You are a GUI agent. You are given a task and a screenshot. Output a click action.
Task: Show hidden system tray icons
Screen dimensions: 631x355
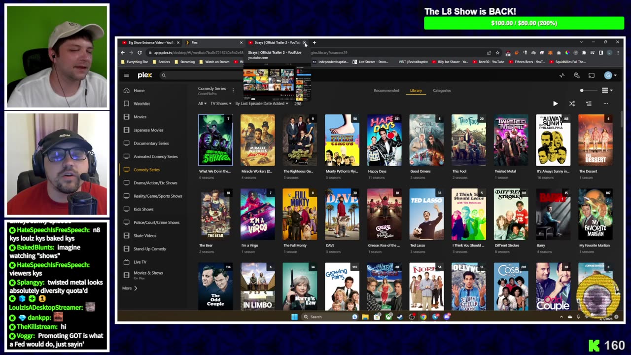click(561, 317)
